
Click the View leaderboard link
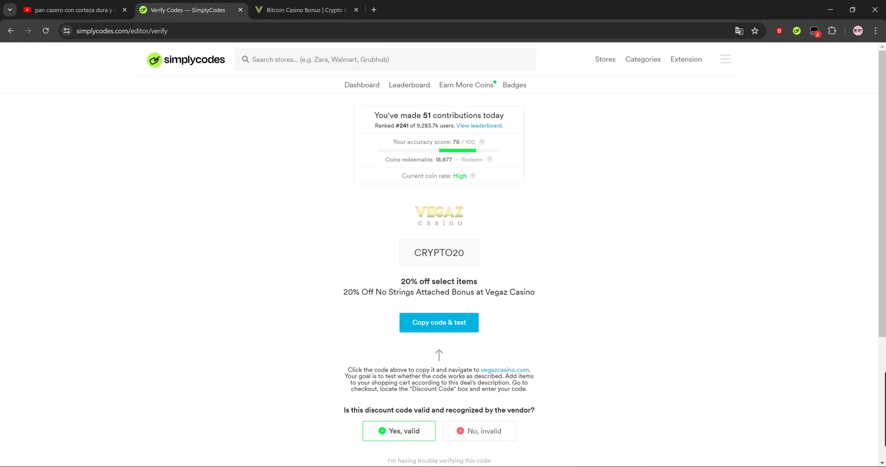(x=480, y=126)
